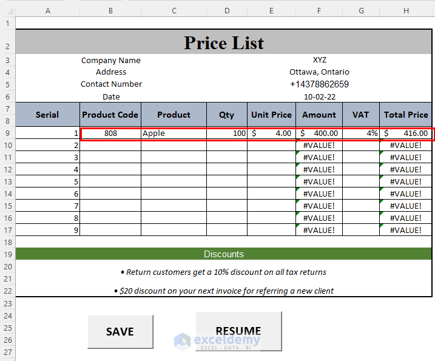
Task: Click the Product Code heading
Action: click(110, 115)
